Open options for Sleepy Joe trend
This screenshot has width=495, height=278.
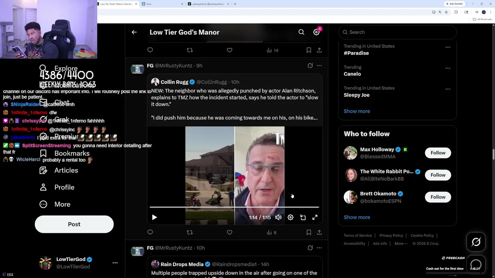[x=448, y=89]
